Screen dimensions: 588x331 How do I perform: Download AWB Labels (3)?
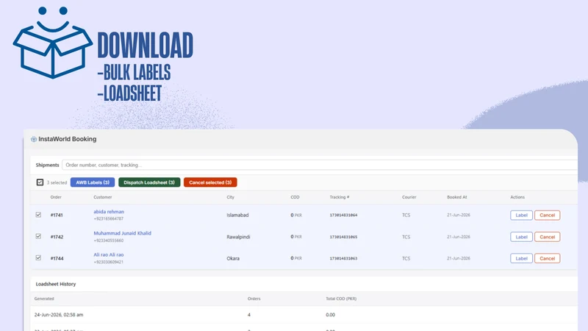[93, 182]
